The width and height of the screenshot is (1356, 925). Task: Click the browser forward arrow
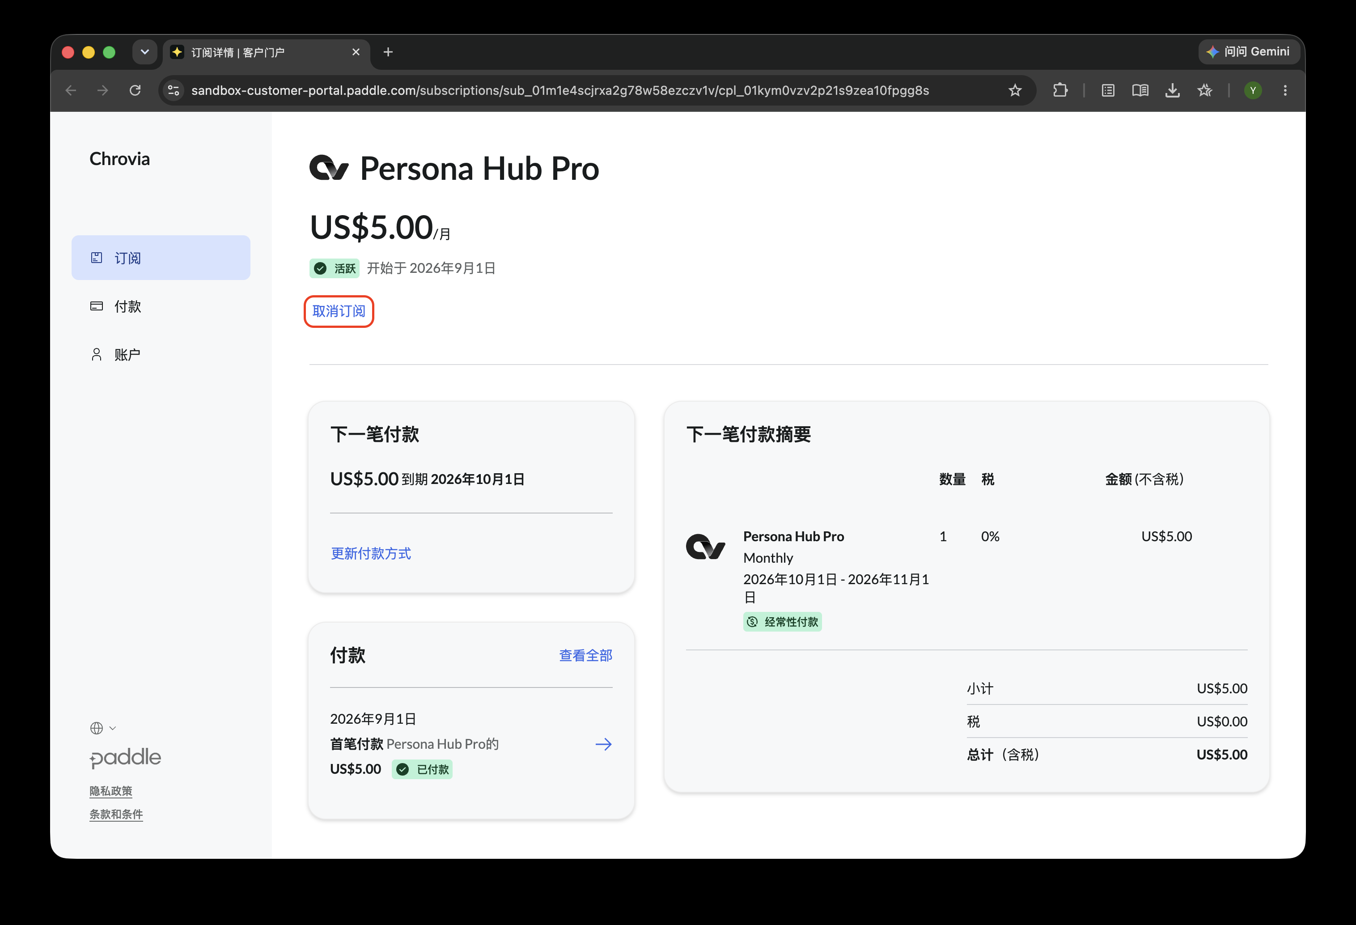(103, 90)
